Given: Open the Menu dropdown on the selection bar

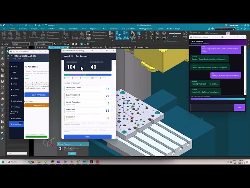Looking at the screenshot, I should pos(5,44).
